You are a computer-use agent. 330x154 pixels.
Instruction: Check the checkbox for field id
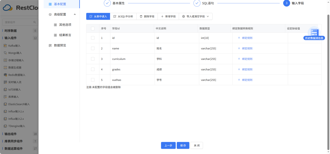[x=93, y=38]
